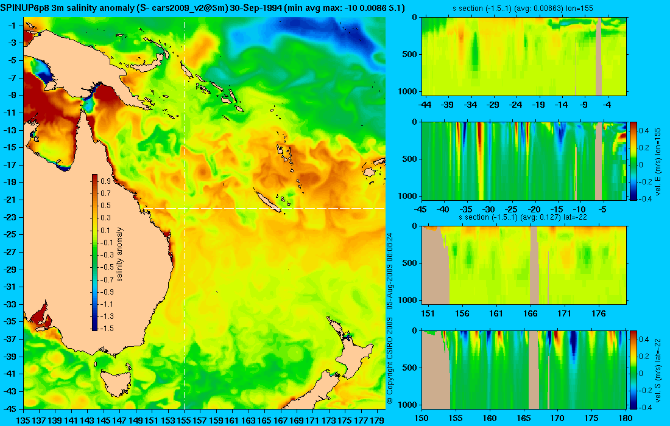Click the 's section lat=-22' panel title
The image size is (670, 426).
click(523, 217)
